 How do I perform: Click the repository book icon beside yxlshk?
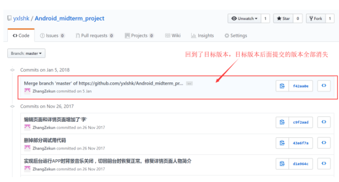[9, 18]
